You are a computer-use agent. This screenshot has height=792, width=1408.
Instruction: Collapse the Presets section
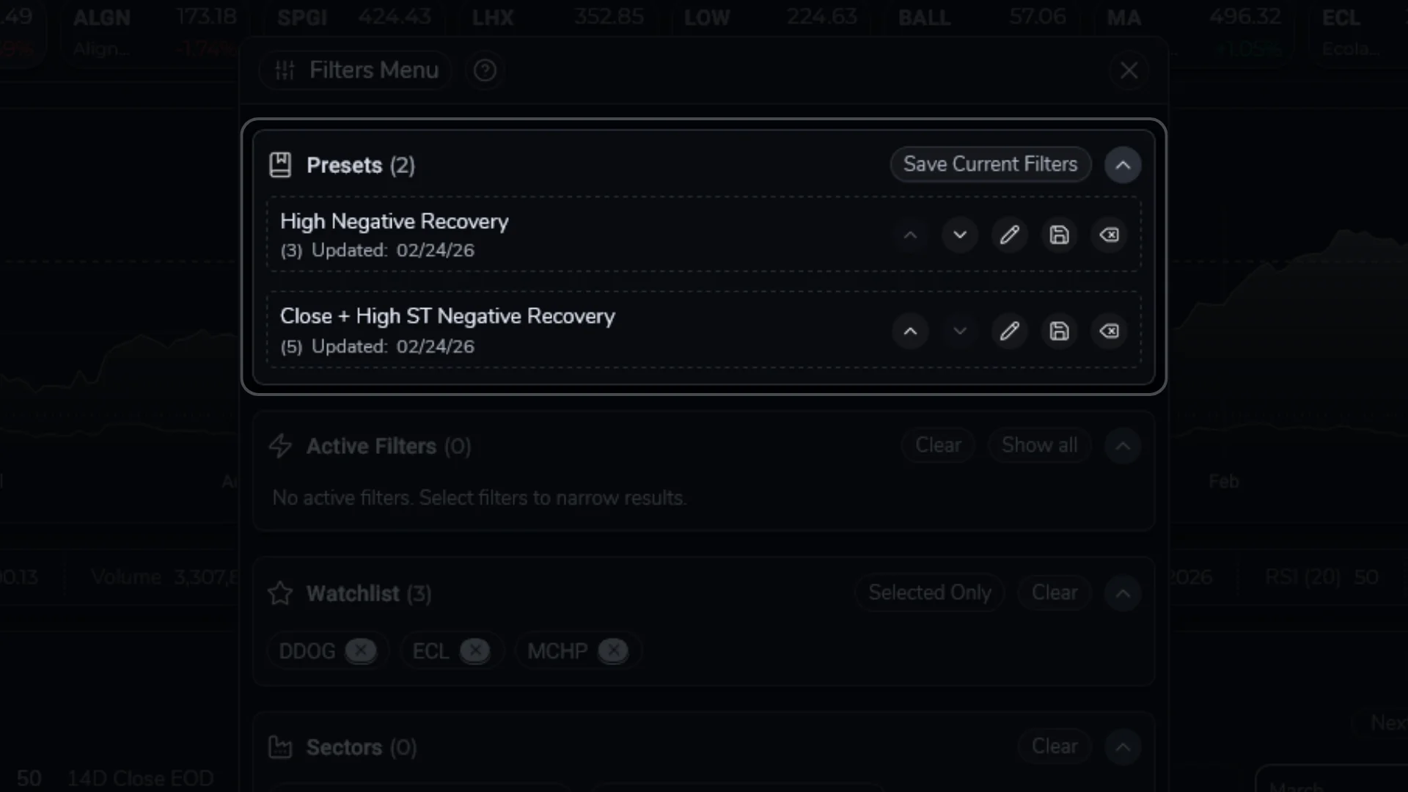1123,165
